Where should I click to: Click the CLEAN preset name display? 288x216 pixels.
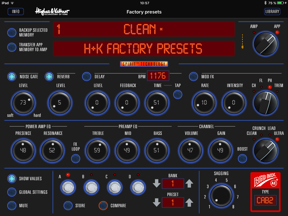tap(144, 29)
